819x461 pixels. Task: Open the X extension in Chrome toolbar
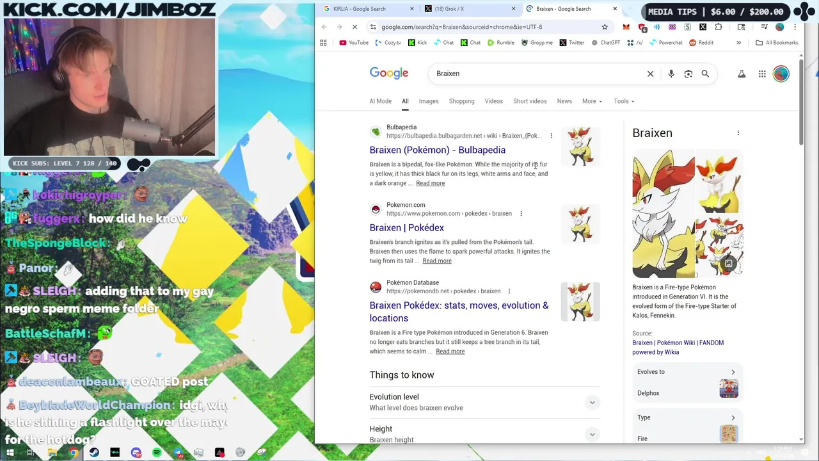point(703,27)
